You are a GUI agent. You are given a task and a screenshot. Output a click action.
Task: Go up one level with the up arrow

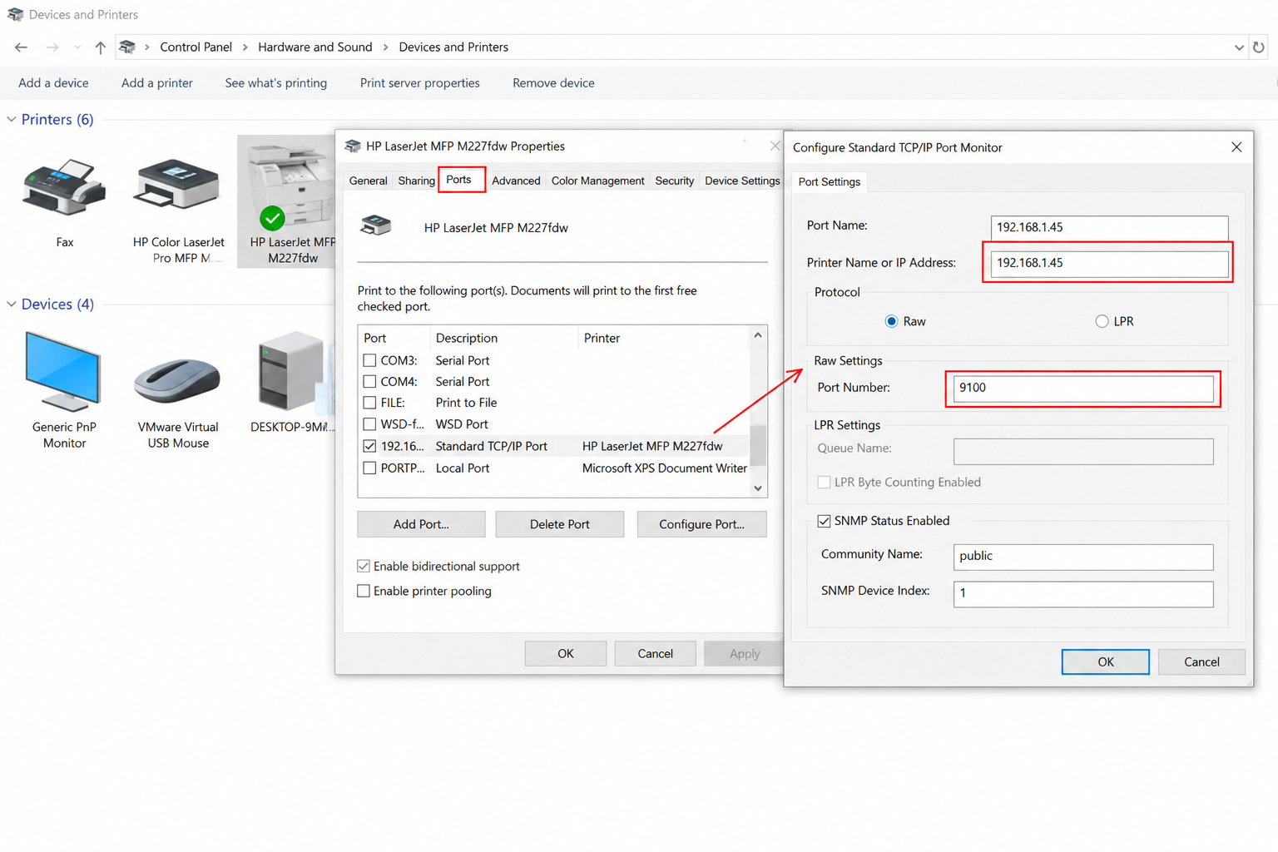point(100,47)
